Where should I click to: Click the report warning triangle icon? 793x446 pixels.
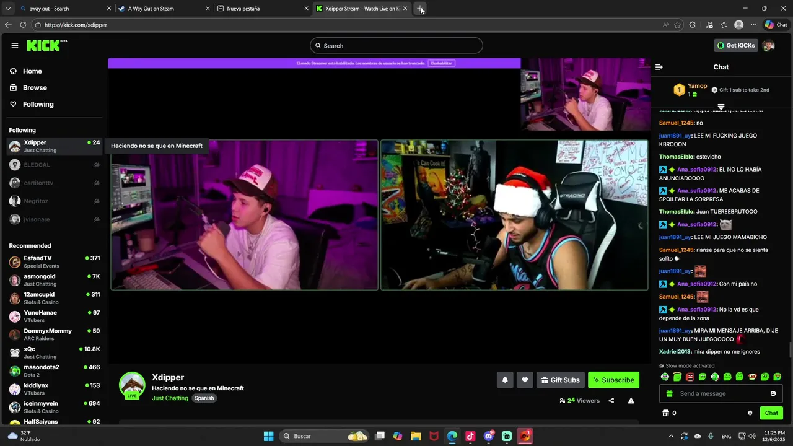click(x=631, y=401)
